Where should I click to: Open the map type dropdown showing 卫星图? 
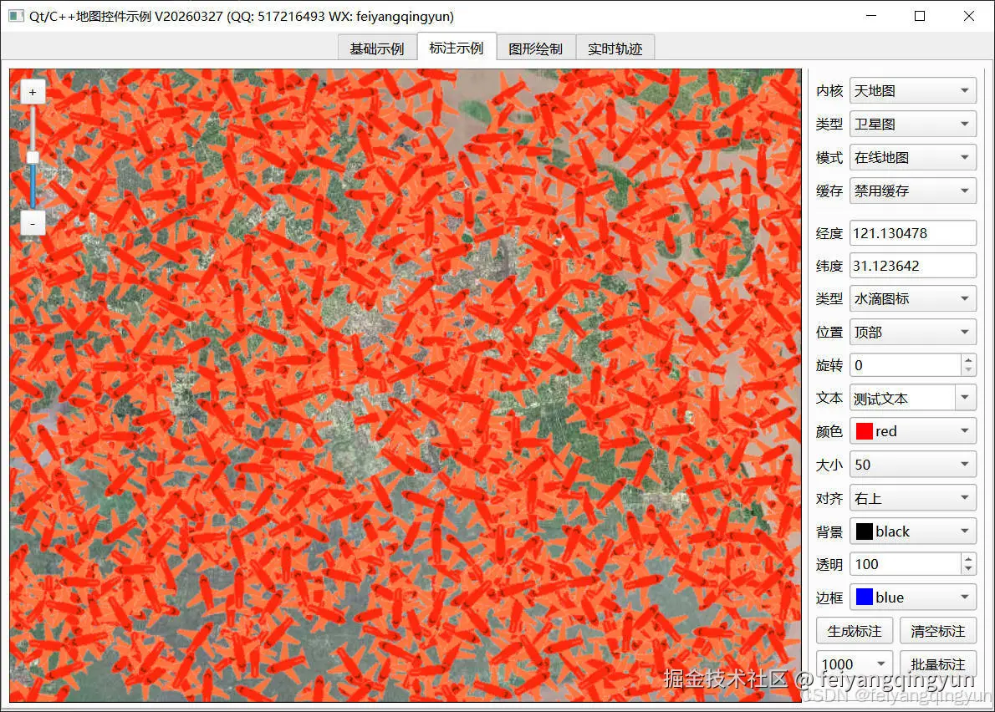(x=912, y=125)
